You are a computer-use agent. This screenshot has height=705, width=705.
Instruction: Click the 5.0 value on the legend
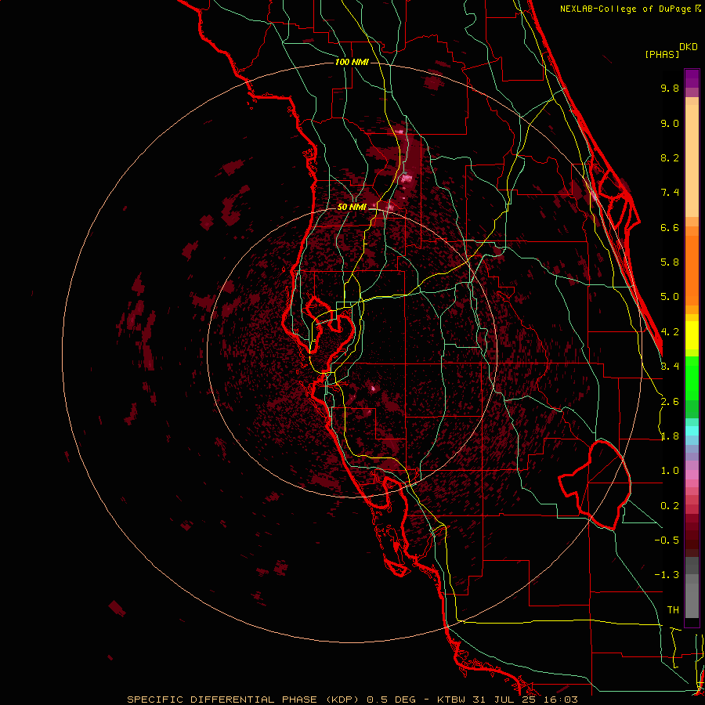(670, 297)
